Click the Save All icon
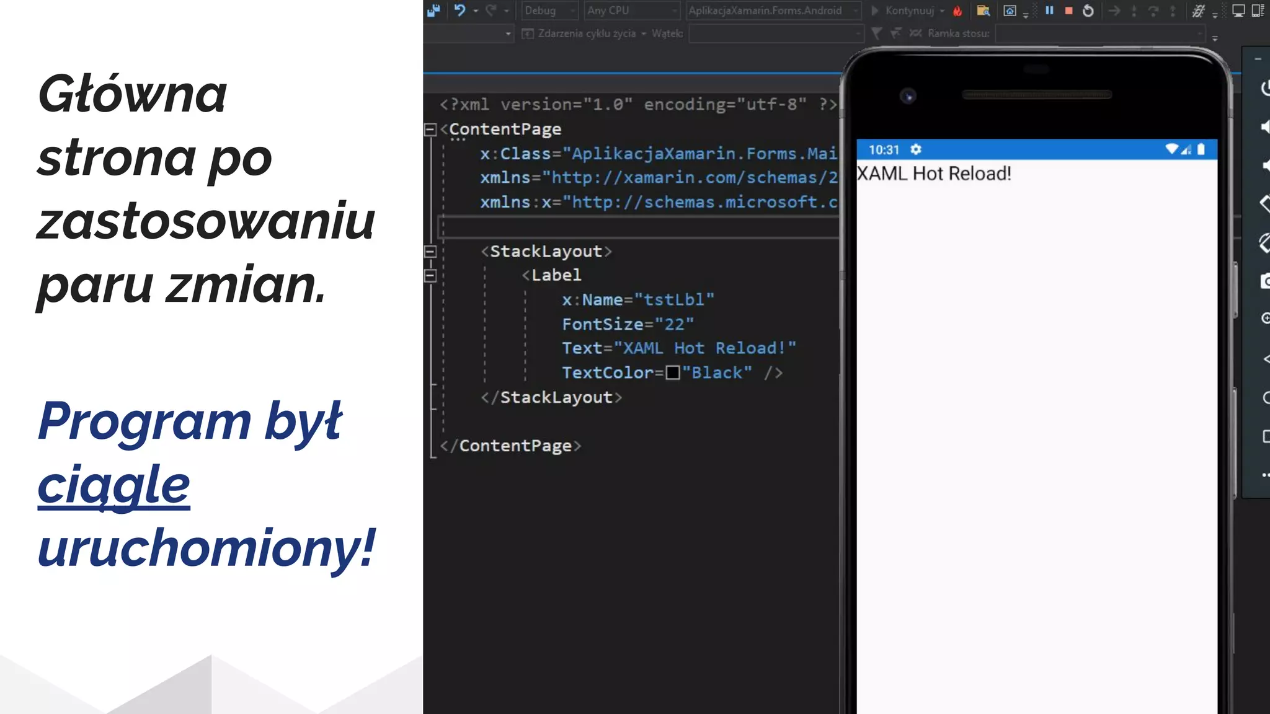 tap(433, 10)
